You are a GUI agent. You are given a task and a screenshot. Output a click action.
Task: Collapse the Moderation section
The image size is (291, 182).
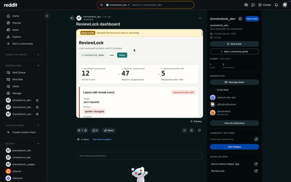[38, 66]
